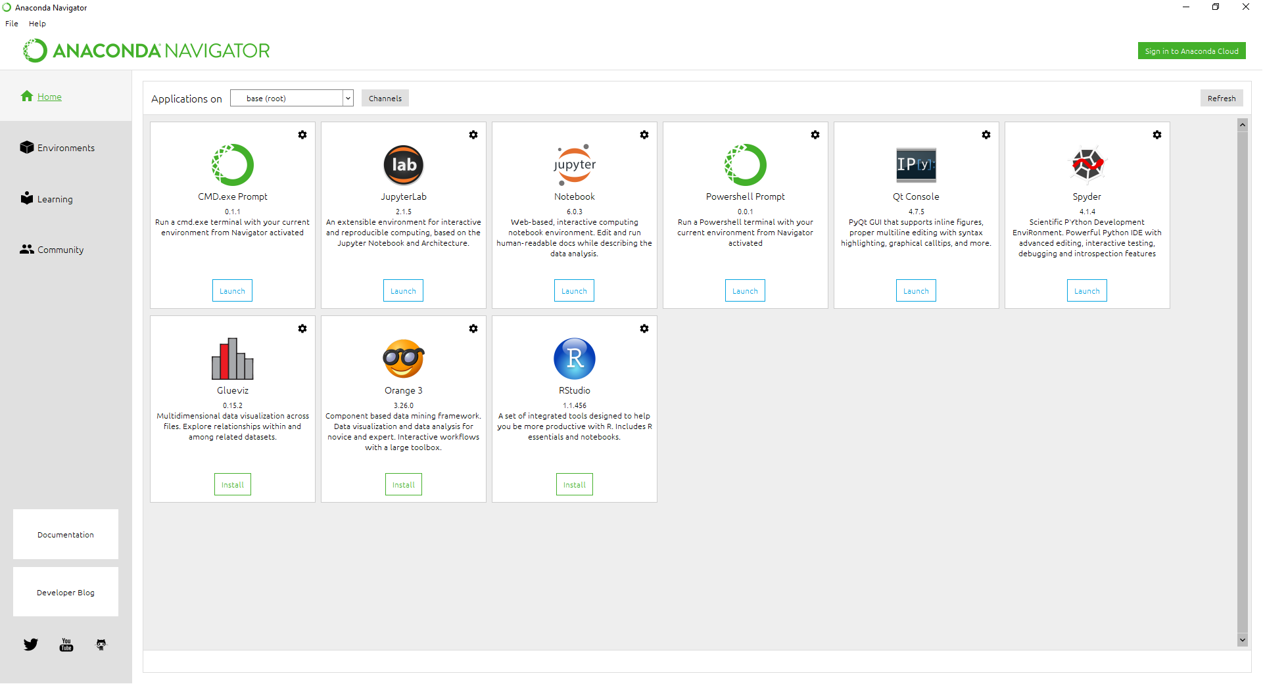1263x684 pixels.
Task: Open options gear for Orange 3
Action: coord(473,329)
